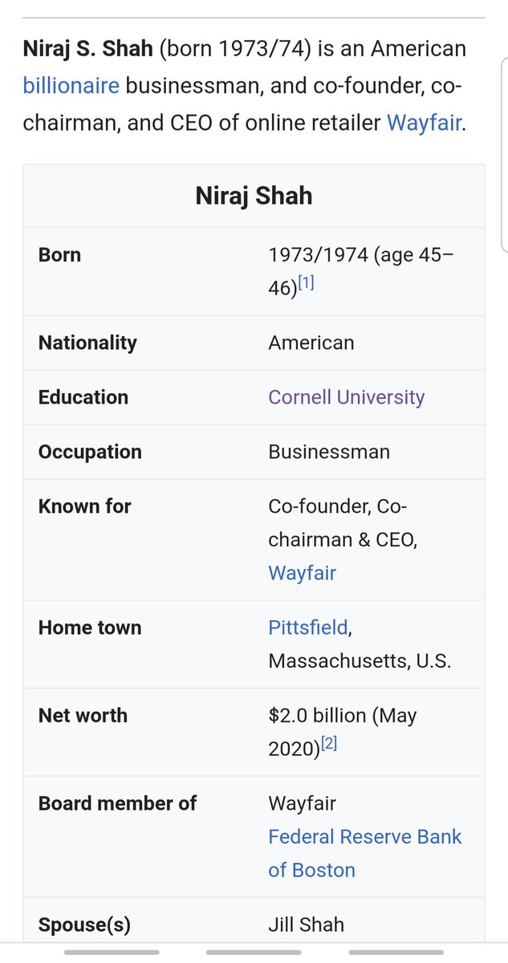Viewport: 508px width, 963px height.
Task: Open the billionaire link in intro
Action: [x=71, y=86]
